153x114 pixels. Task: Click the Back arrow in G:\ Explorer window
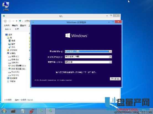coord(5,21)
